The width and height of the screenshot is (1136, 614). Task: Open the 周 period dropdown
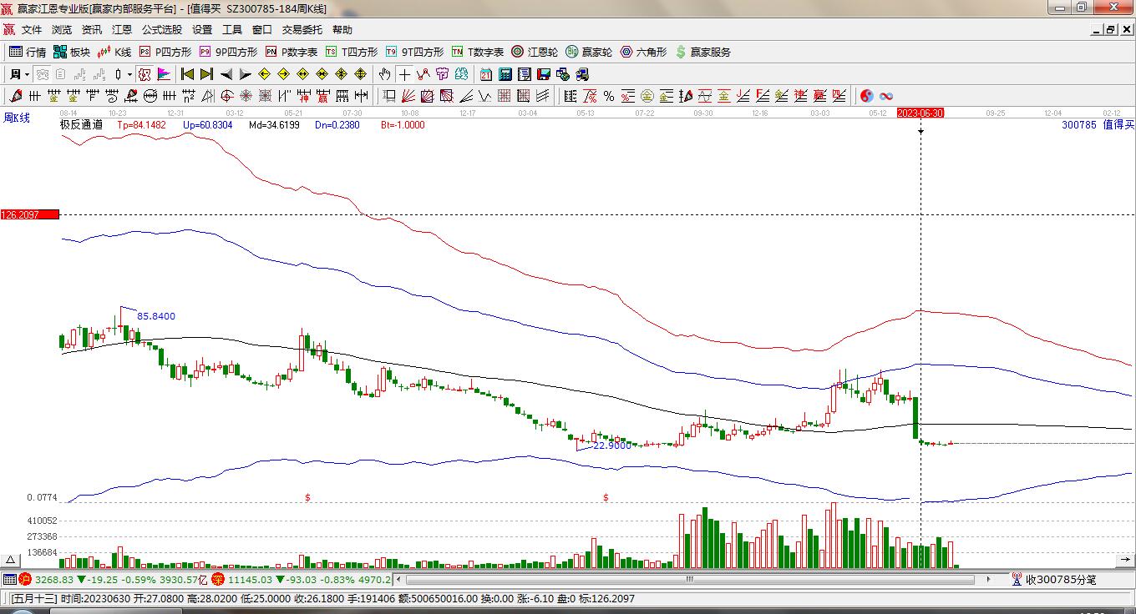coord(18,74)
